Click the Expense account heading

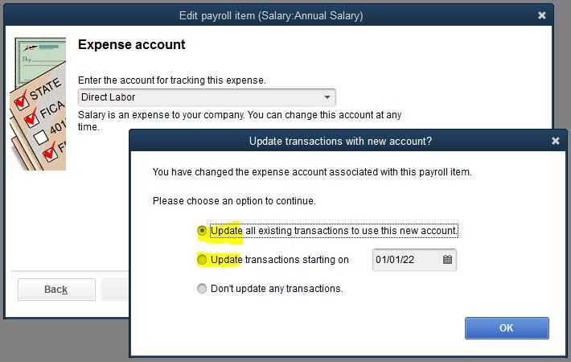tap(132, 45)
